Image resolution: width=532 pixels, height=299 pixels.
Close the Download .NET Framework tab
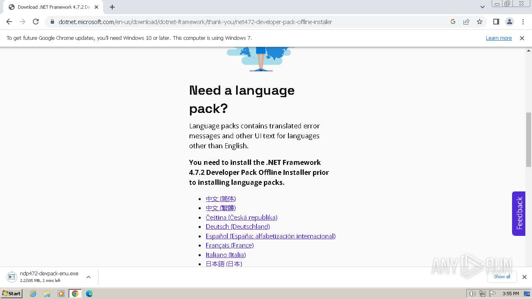96,7
